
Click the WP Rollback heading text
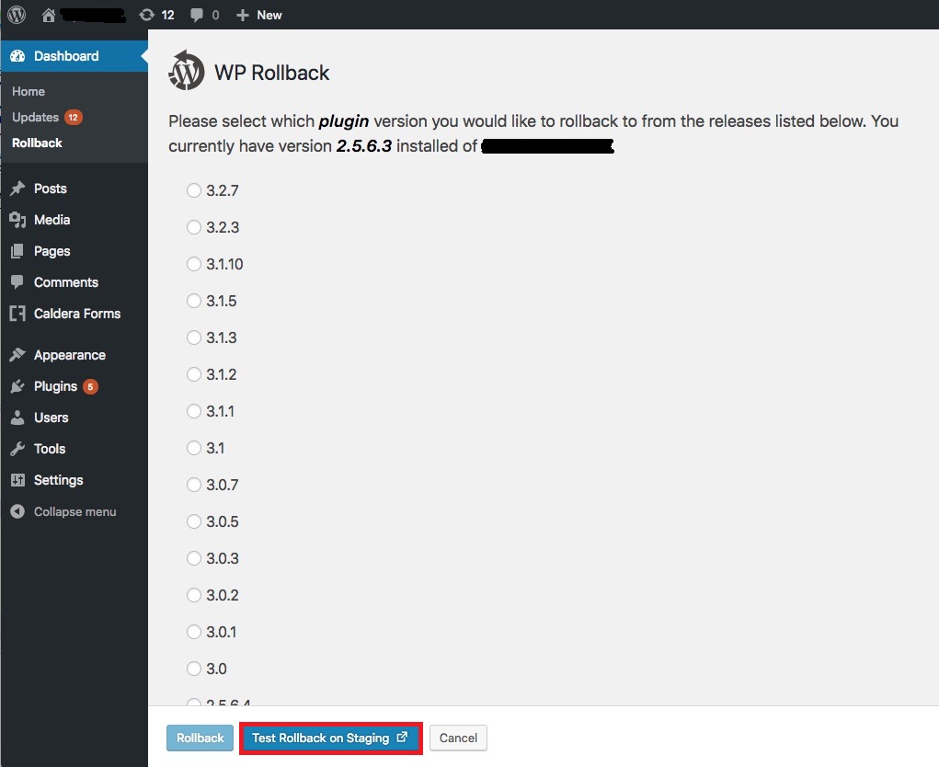[272, 73]
